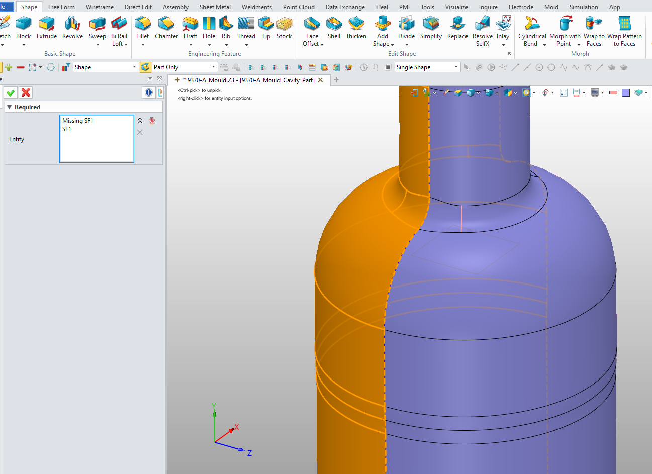Image resolution: width=652 pixels, height=474 pixels.
Task: Open the Mold ribbon tab
Action: (551, 7)
